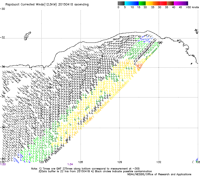
Task: Click the 'NOAA/NESDIS/Office of Research and Applications' credit
Action: pyautogui.click(x=159, y=174)
